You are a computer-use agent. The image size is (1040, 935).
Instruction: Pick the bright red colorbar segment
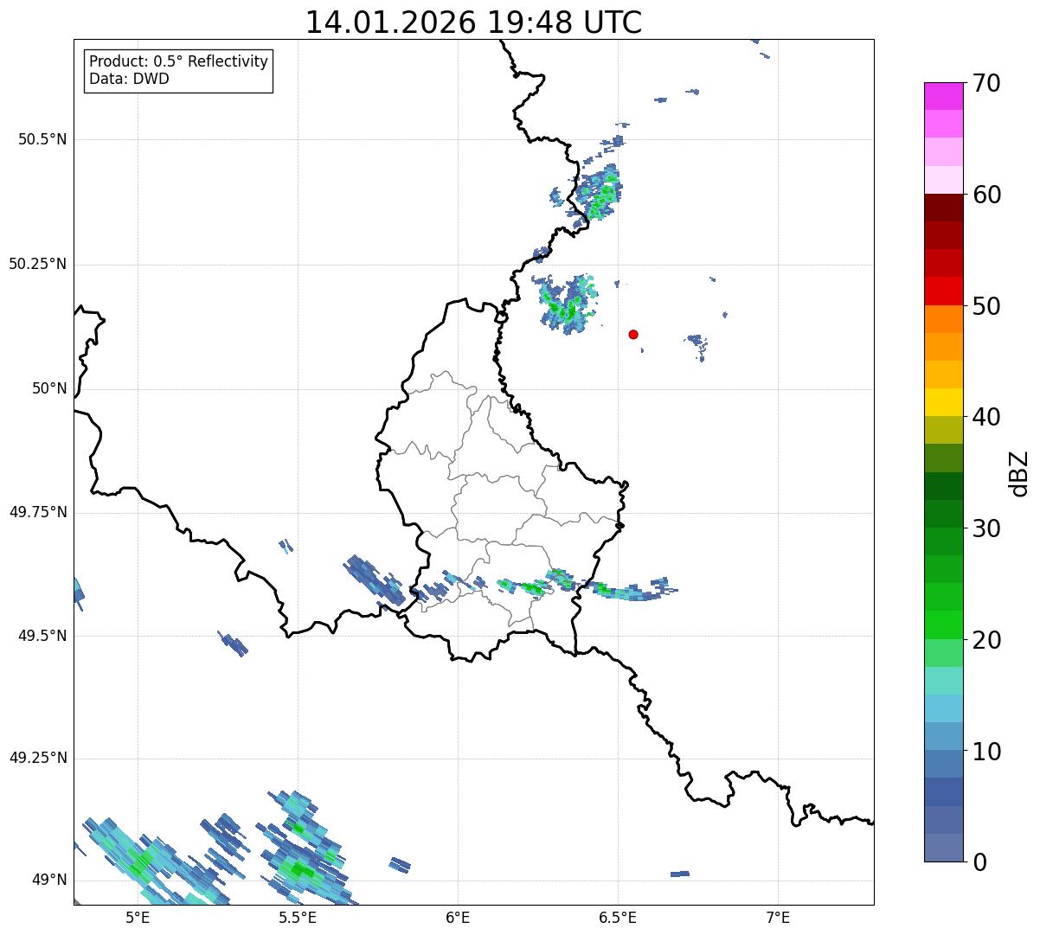click(x=943, y=291)
